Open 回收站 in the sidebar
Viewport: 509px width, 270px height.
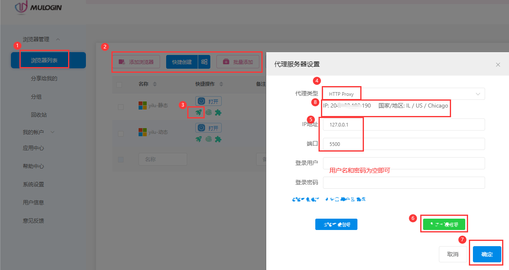pyautogui.click(x=39, y=115)
